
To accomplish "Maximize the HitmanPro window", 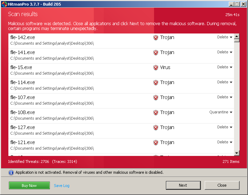I will [237, 4].
